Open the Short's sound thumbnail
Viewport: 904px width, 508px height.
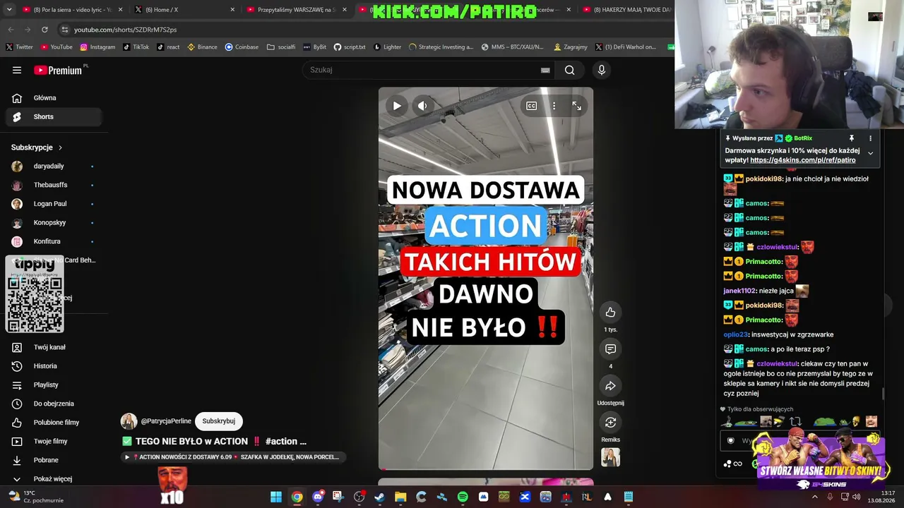tap(611, 457)
